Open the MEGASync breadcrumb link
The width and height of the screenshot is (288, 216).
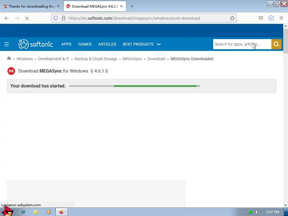[x=132, y=59]
